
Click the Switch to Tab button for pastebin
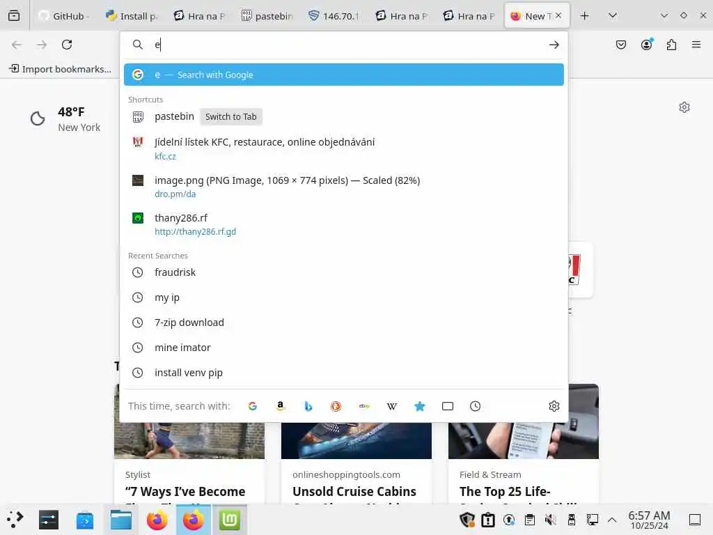[231, 117]
